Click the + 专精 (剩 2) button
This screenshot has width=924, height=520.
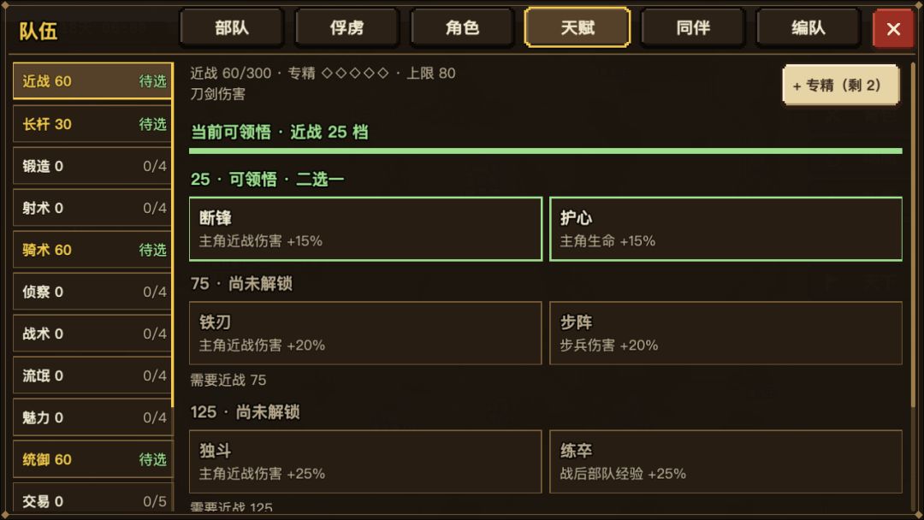pos(841,86)
